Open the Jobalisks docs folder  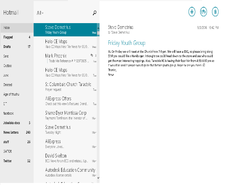tap(17, 123)
